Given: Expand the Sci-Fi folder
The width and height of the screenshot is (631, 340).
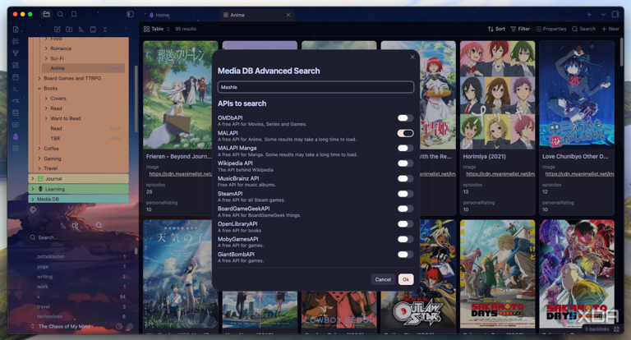Looking at the screenshot, I should (46, 58).
